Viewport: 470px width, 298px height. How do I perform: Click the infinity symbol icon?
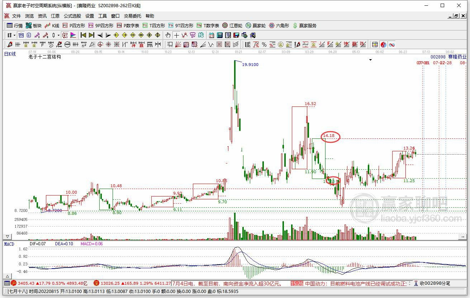click(x=392, y=44)
